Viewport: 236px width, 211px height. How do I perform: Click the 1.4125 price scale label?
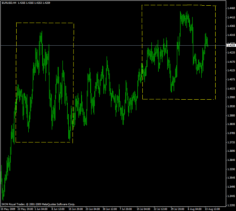pyautogui.click(x=231, y=70)
